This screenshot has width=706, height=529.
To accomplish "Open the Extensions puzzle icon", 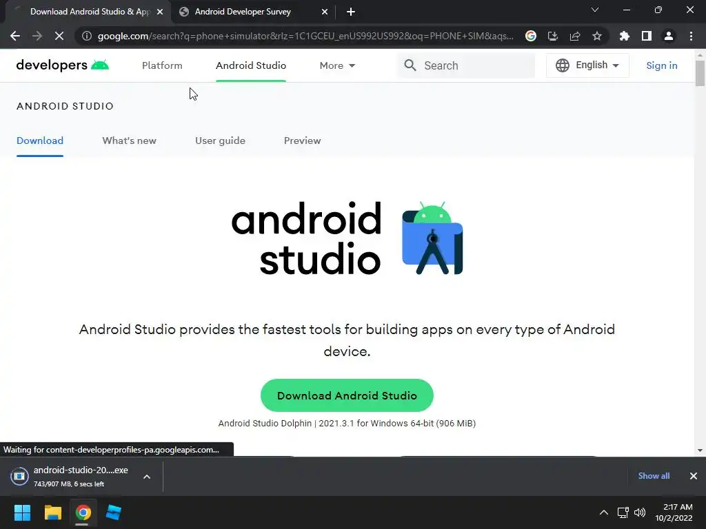I will 625,36.
